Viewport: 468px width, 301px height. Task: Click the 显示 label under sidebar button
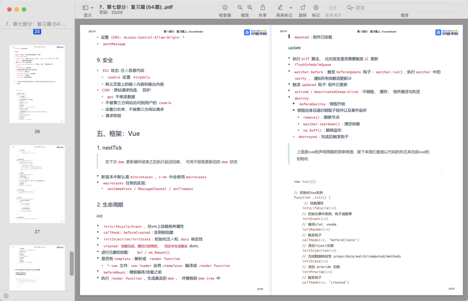coord(88,16)
